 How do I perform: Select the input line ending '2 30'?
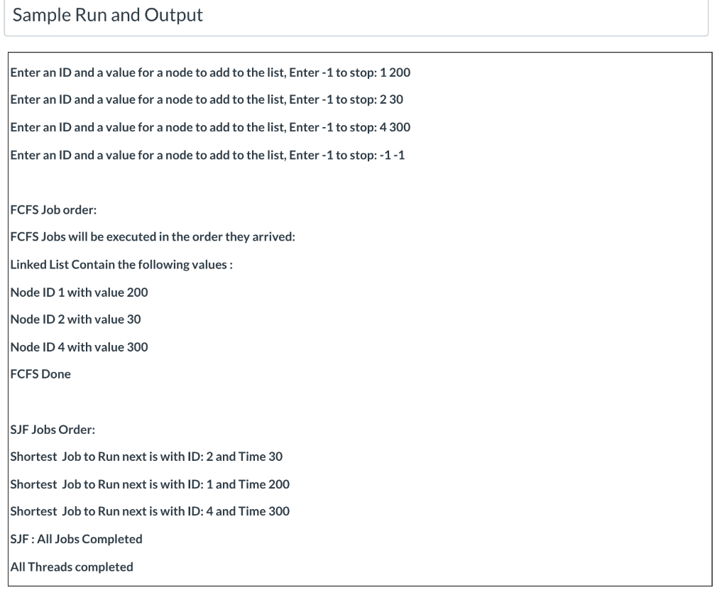[207, 99]
